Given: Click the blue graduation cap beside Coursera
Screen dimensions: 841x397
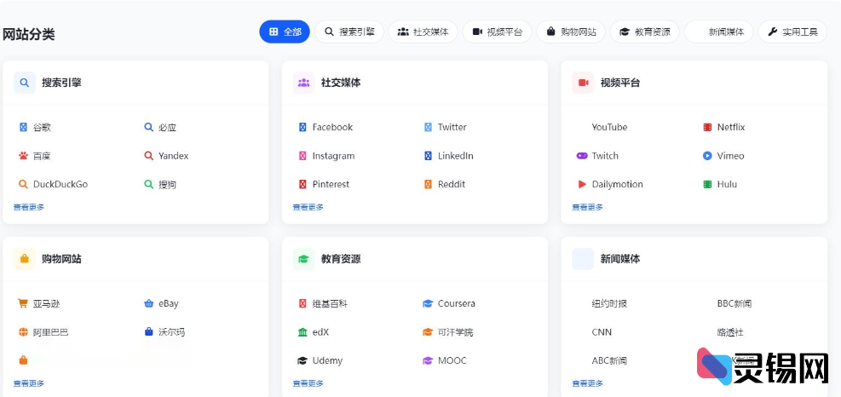Looking at the screenshot, I should click(x=428, y=303).
